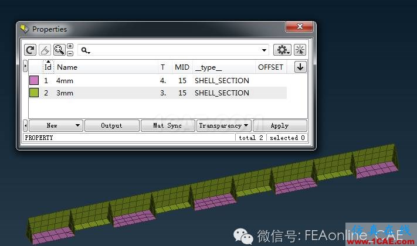Click the magnifier zoom-to-selection icon
Viewport: 417px width, 246px height.
(x=59, y=50)
